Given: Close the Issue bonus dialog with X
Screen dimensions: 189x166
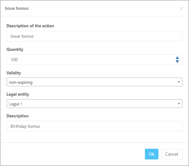Looking at the screenshot, I should [181, 8].
